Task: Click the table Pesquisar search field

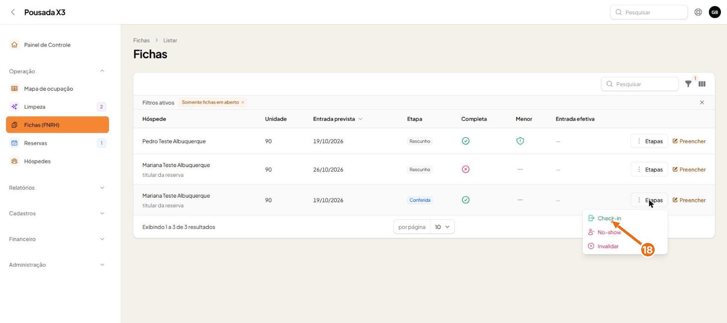Action: coord(640,84)
